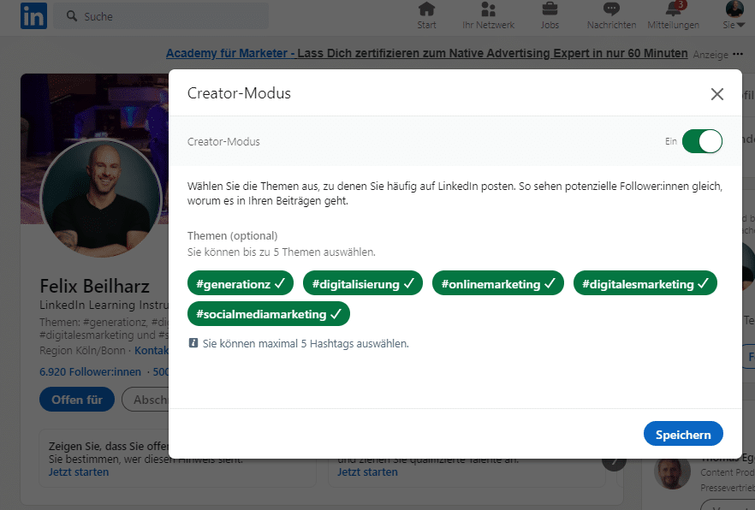Click the Themen (optional) label
The width and height of the screenshot is (755, 510).
[233, 236]
